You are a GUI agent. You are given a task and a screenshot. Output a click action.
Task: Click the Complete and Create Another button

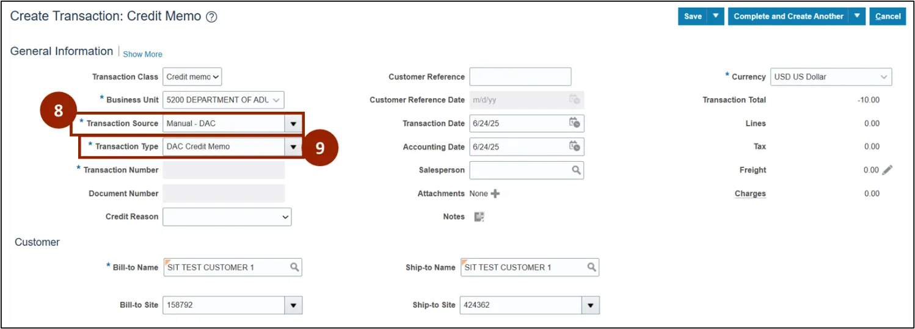(788, 16)
